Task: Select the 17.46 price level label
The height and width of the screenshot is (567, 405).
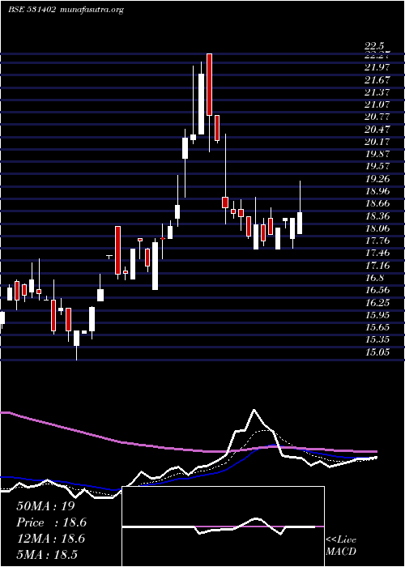Action: click(x=377, y=253)
